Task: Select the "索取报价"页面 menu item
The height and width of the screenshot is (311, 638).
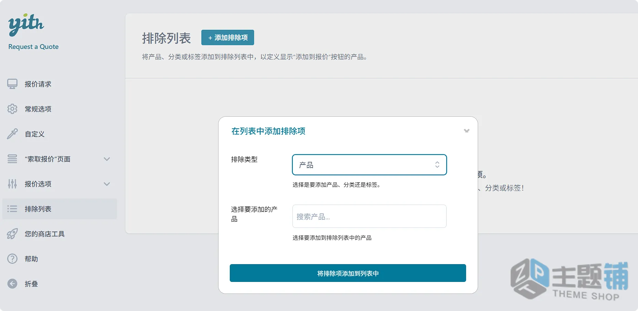Action: tap(60, 159)
